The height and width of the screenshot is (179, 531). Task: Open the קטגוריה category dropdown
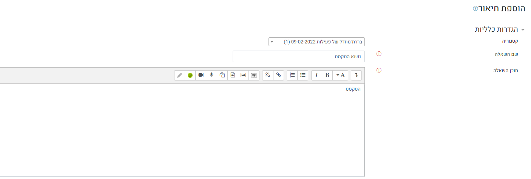pyautogui.click(x=316, y=42)
